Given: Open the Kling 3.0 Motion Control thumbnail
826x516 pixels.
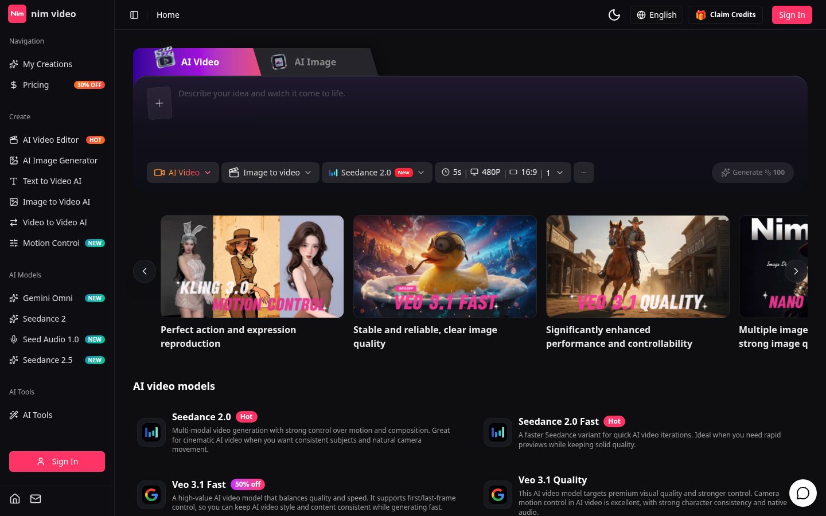Looking at the screenshot, I should (x=252, y=267).
